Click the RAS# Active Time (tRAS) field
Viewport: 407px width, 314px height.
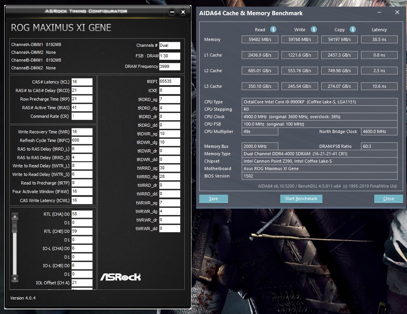[82, 108]
